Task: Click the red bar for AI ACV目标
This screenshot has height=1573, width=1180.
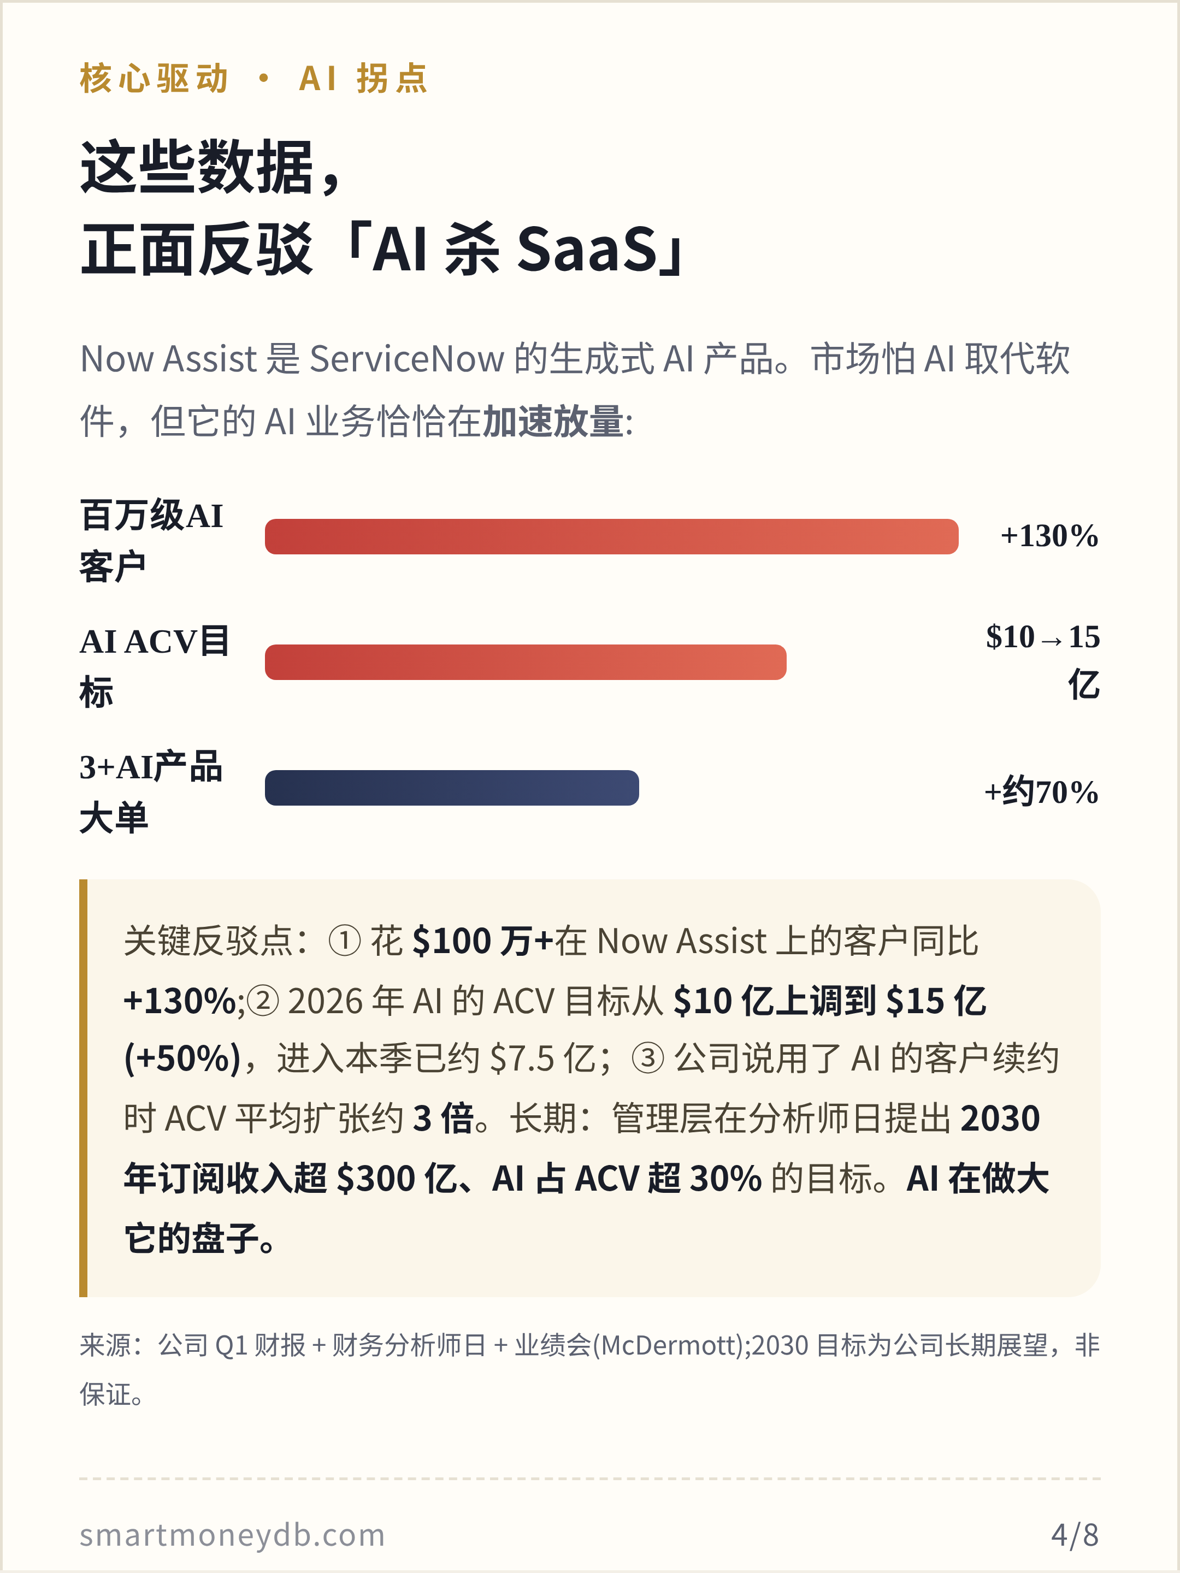Action: coord(526,662)
